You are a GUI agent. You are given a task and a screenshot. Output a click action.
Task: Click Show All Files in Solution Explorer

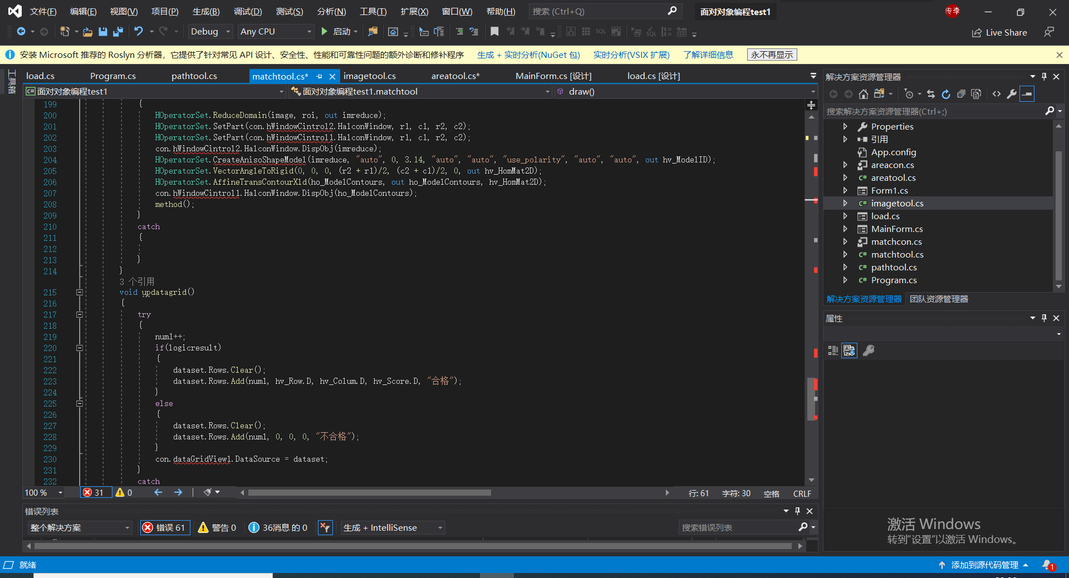[976, 94]
